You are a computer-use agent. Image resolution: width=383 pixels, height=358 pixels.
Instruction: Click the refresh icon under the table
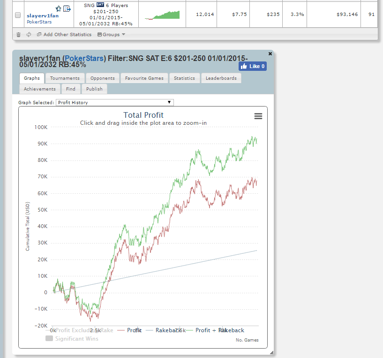point(29,34)
